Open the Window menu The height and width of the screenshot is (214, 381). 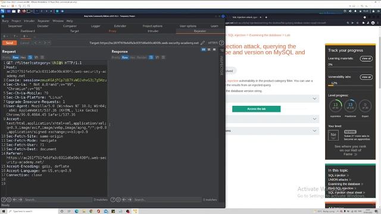58,21
